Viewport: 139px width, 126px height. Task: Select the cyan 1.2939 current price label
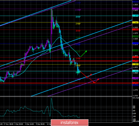click(x=136, y=71)
